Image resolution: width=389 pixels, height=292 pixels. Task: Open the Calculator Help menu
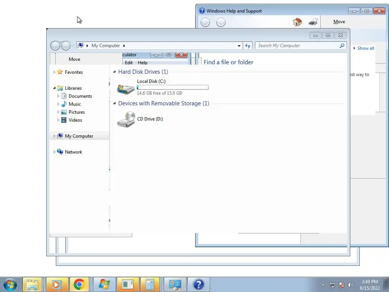(142, 62)
